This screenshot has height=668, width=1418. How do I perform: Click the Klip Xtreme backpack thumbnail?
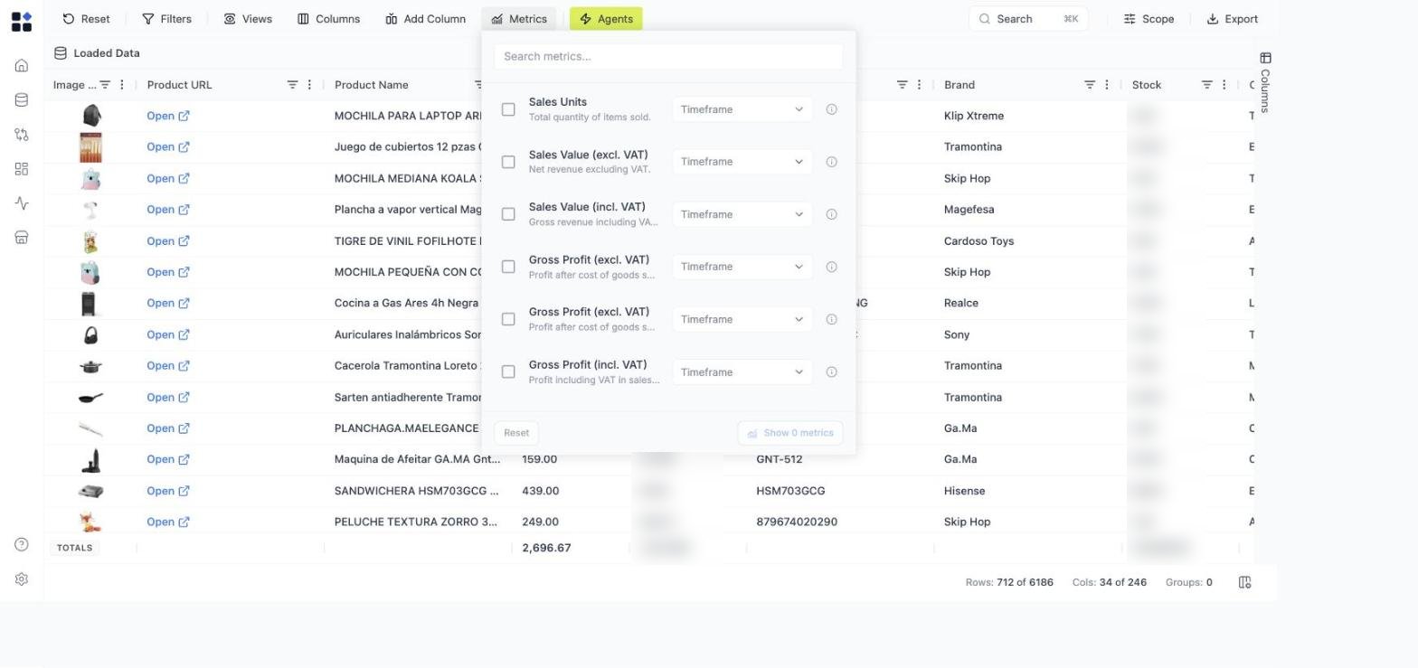tap(90, 116)
